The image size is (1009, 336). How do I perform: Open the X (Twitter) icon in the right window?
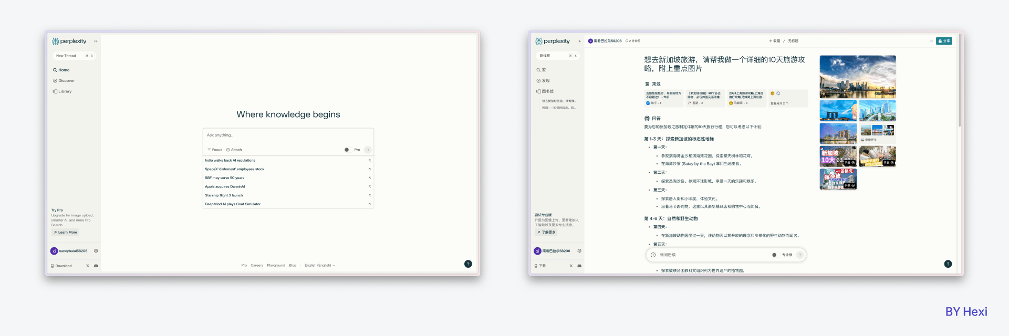[x=571, y=266]
